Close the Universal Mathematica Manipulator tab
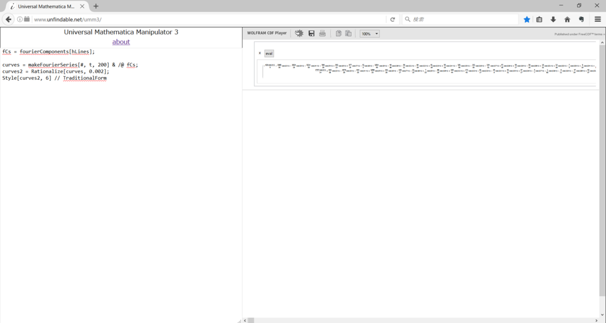This screenshot has height=323, width=606. click(x=82, y=6)
